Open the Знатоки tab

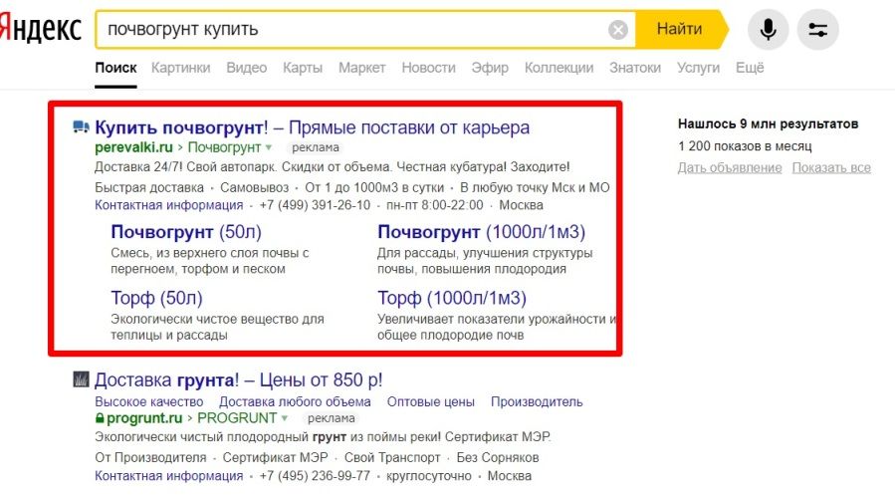pos(635,68)
